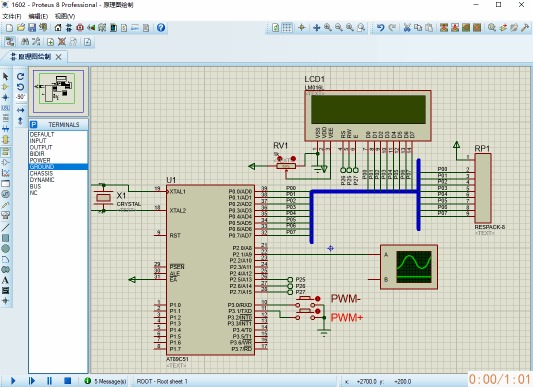Screen dimensions: 533x387
Task: Close the 原理图绘制 tab
Action: tap(58, 57)
